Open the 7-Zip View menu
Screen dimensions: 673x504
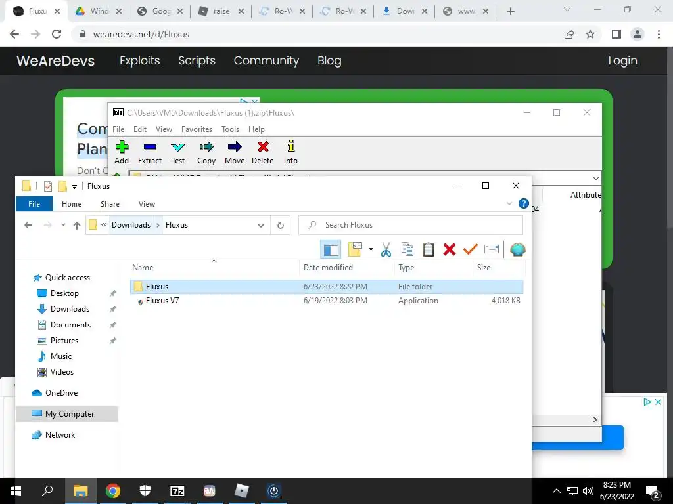tap(164, 129)
